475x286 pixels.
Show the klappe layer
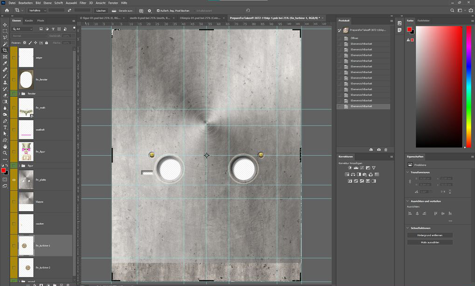point(14,202)
